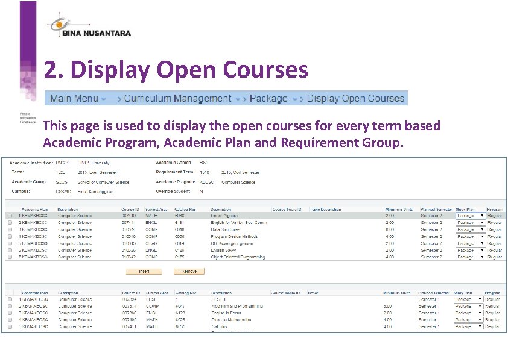
Task: Open the Study Plan dropdown for Linear Algebra
Action: click(483, 215)
